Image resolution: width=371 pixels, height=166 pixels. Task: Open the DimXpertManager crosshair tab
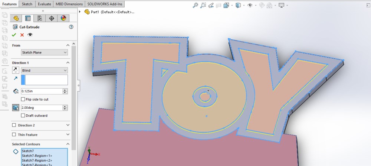51,18
